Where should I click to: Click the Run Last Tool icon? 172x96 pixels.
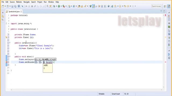64,6
